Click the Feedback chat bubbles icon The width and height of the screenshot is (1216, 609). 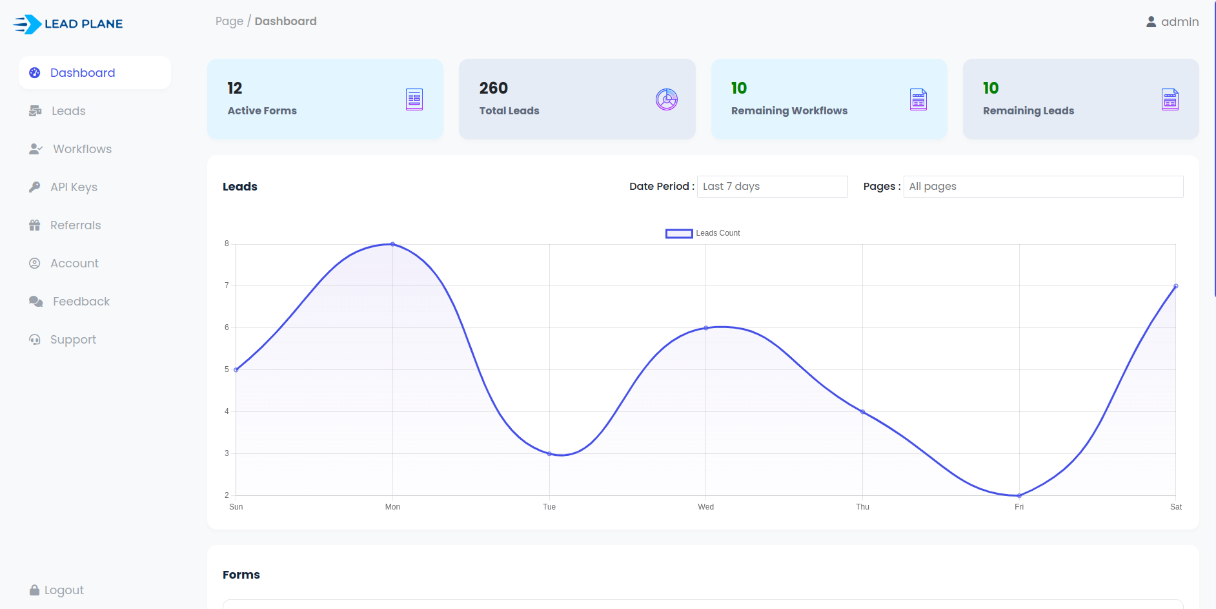coord(35,301)
